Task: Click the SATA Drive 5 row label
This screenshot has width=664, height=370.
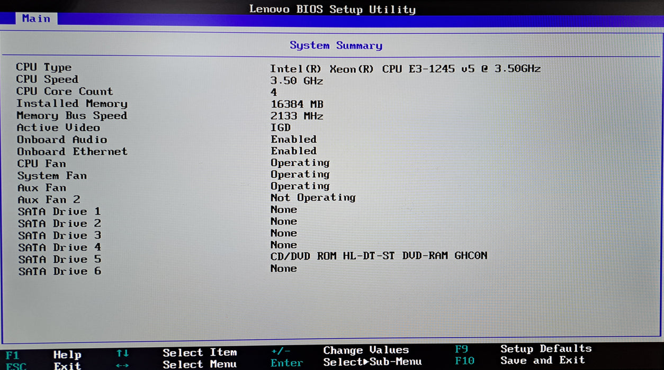Action: pyautogui.click(x=60, y=260)
